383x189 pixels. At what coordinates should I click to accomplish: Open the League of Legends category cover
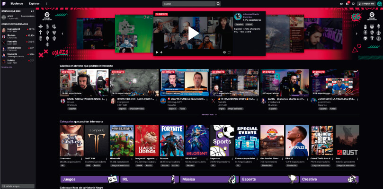pos(147,140)
